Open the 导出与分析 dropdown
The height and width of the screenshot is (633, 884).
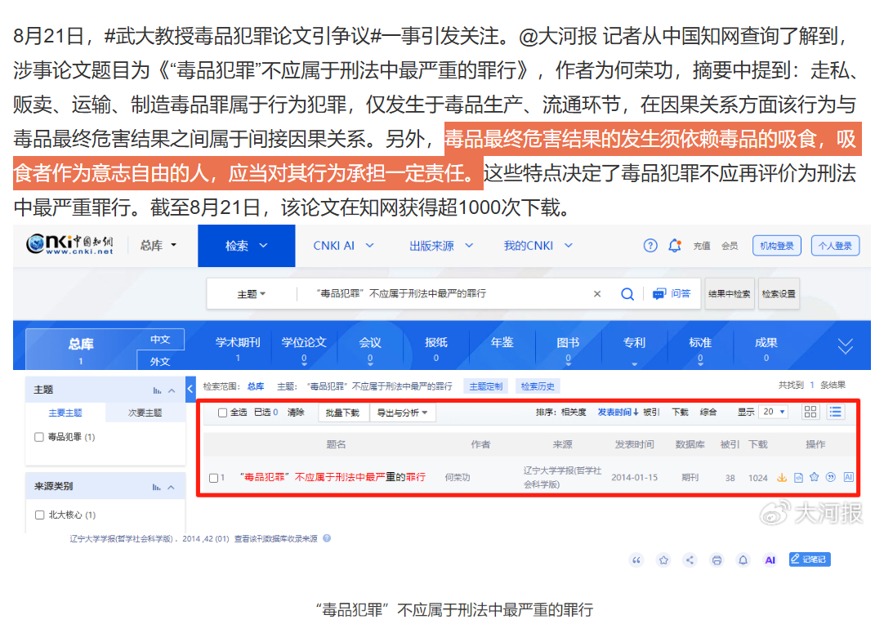[403, 412]
